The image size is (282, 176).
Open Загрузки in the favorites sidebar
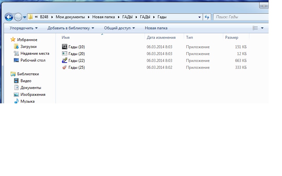click(28, 47)
